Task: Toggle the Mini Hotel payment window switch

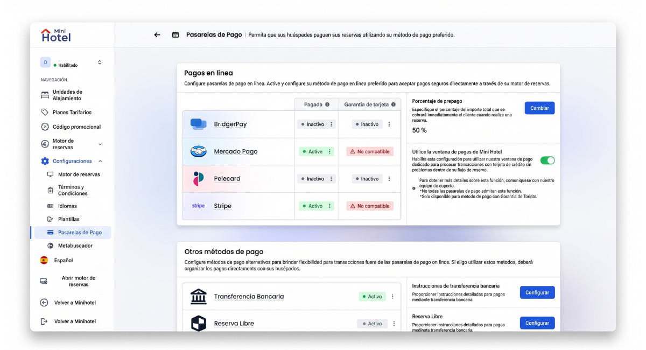Action: coord(547,160)
